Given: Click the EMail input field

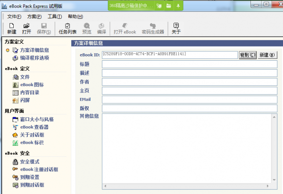Looking at the screenshot, I should coord(190,100).
